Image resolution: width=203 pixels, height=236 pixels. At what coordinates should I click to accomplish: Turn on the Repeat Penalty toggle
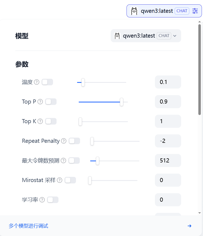tap(74, 141)
